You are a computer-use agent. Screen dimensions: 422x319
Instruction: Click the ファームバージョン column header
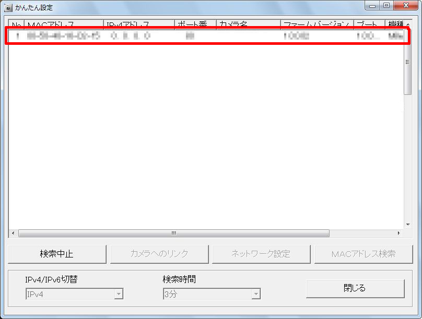316,24
